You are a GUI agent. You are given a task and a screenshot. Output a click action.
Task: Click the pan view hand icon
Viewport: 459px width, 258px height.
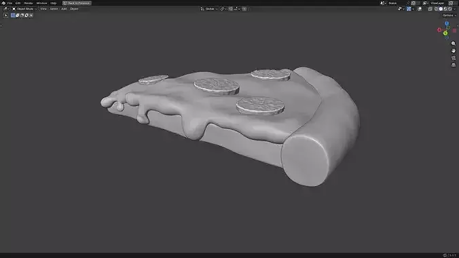pyautogui.click(x=454, y=51)
